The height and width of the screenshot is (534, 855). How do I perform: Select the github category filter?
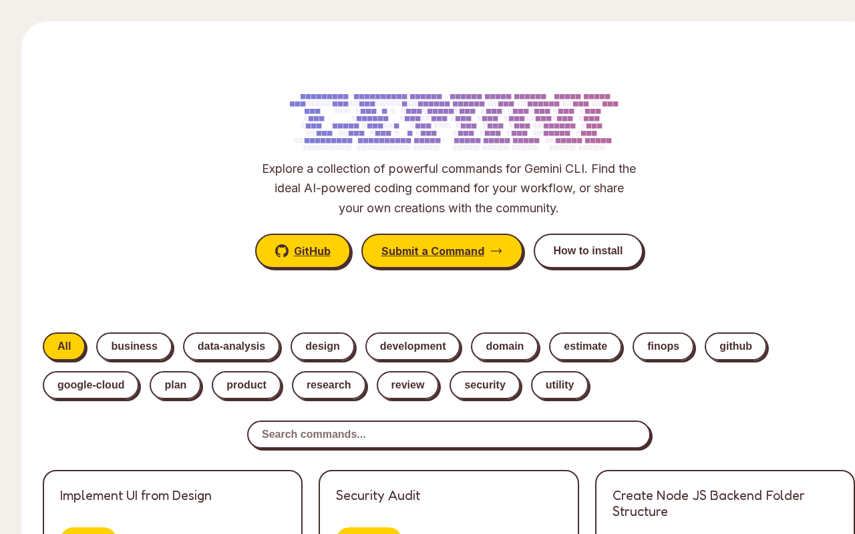tap(735, 346)
